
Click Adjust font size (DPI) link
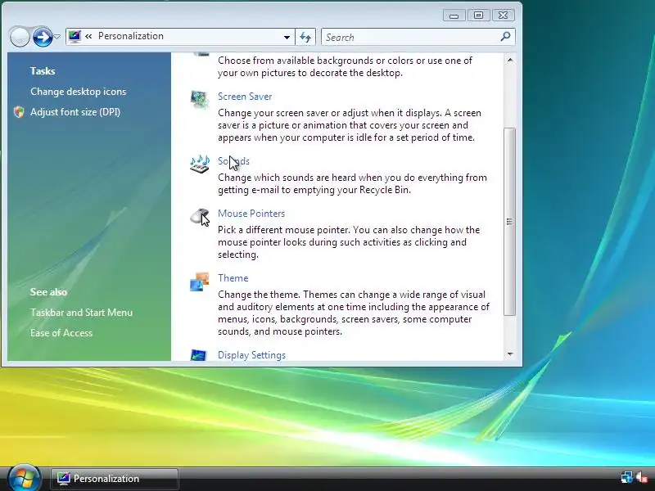(75, 112)
